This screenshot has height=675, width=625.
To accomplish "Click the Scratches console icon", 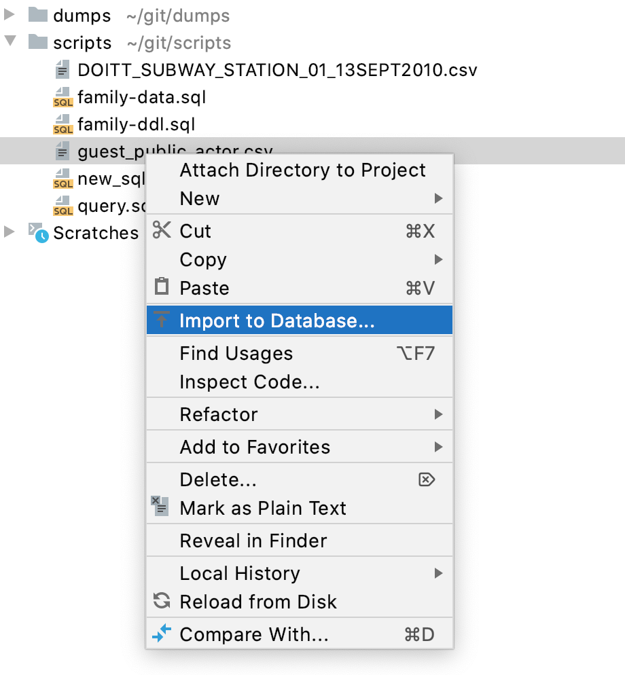I will coord(38,232).
